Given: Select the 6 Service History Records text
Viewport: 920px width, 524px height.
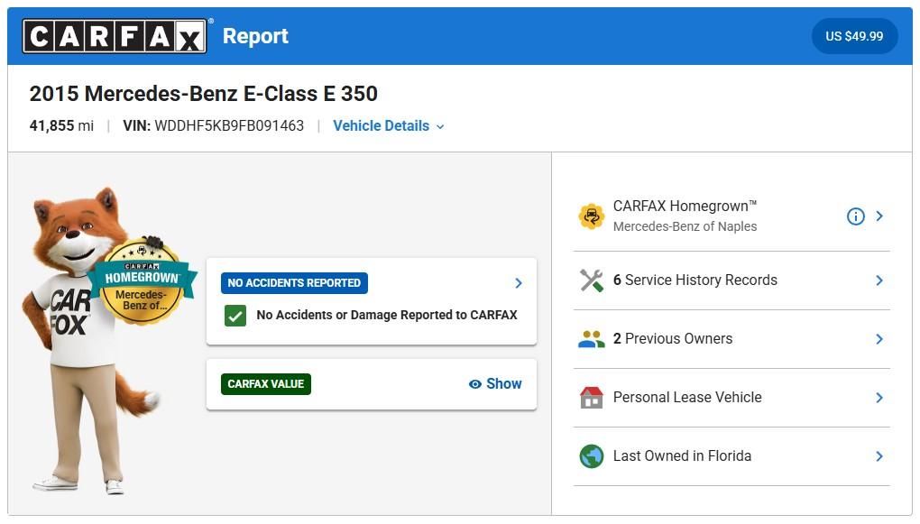Looking at the screenshot, I should pyautogui.click(x=695, y=280).
